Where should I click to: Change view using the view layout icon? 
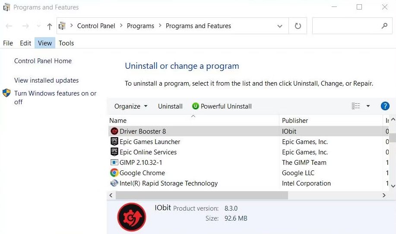(356, 106)
